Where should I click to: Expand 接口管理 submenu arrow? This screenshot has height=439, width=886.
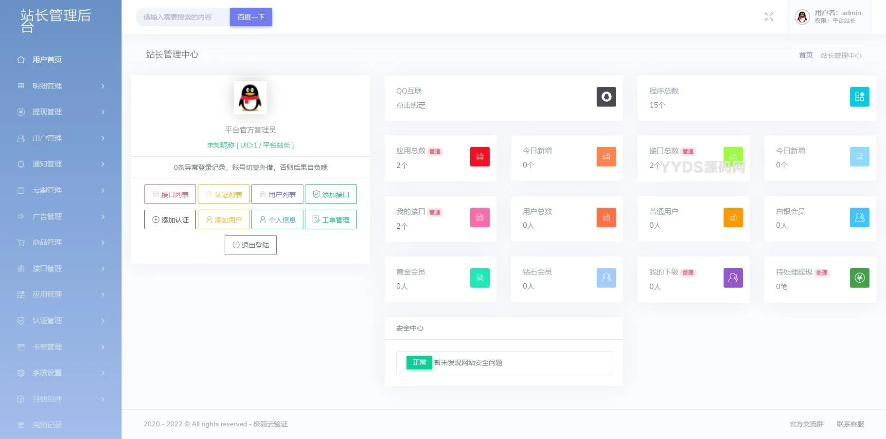[x=103, y=269]
